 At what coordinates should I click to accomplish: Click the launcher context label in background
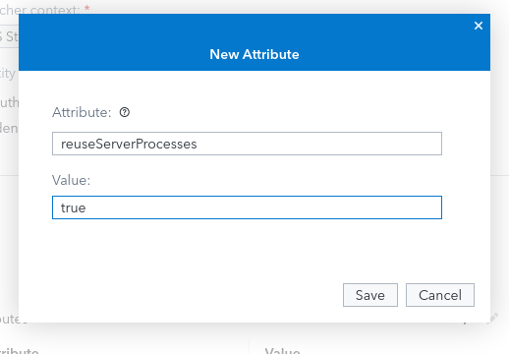pyautogui.click(x=39, y=10)
